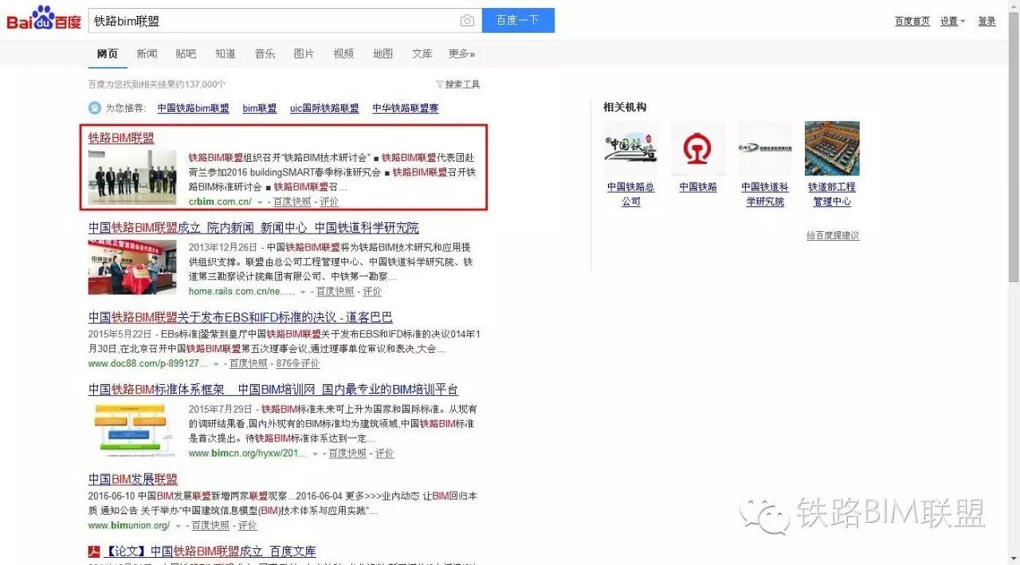Open 中国铁路总公司 text link
1020x565 pixels.
point(631,194)
